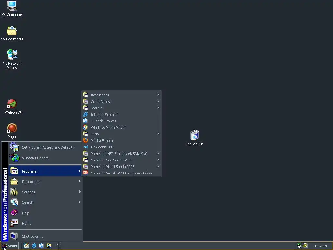
Task: Launch Mozilla Firefox from Programs menu
Action: 121,141
